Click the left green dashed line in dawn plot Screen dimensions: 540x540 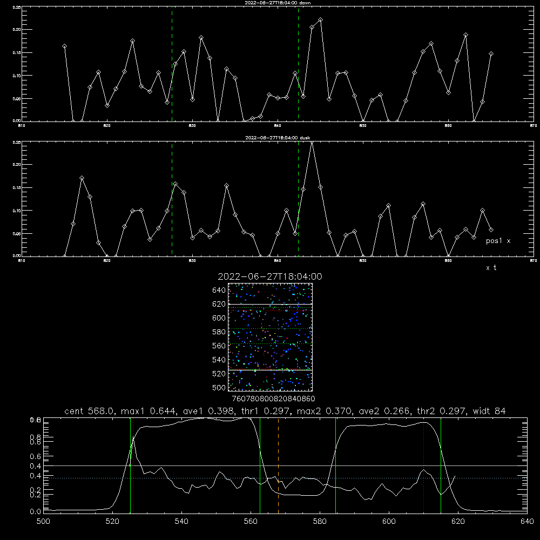[172, 64]
